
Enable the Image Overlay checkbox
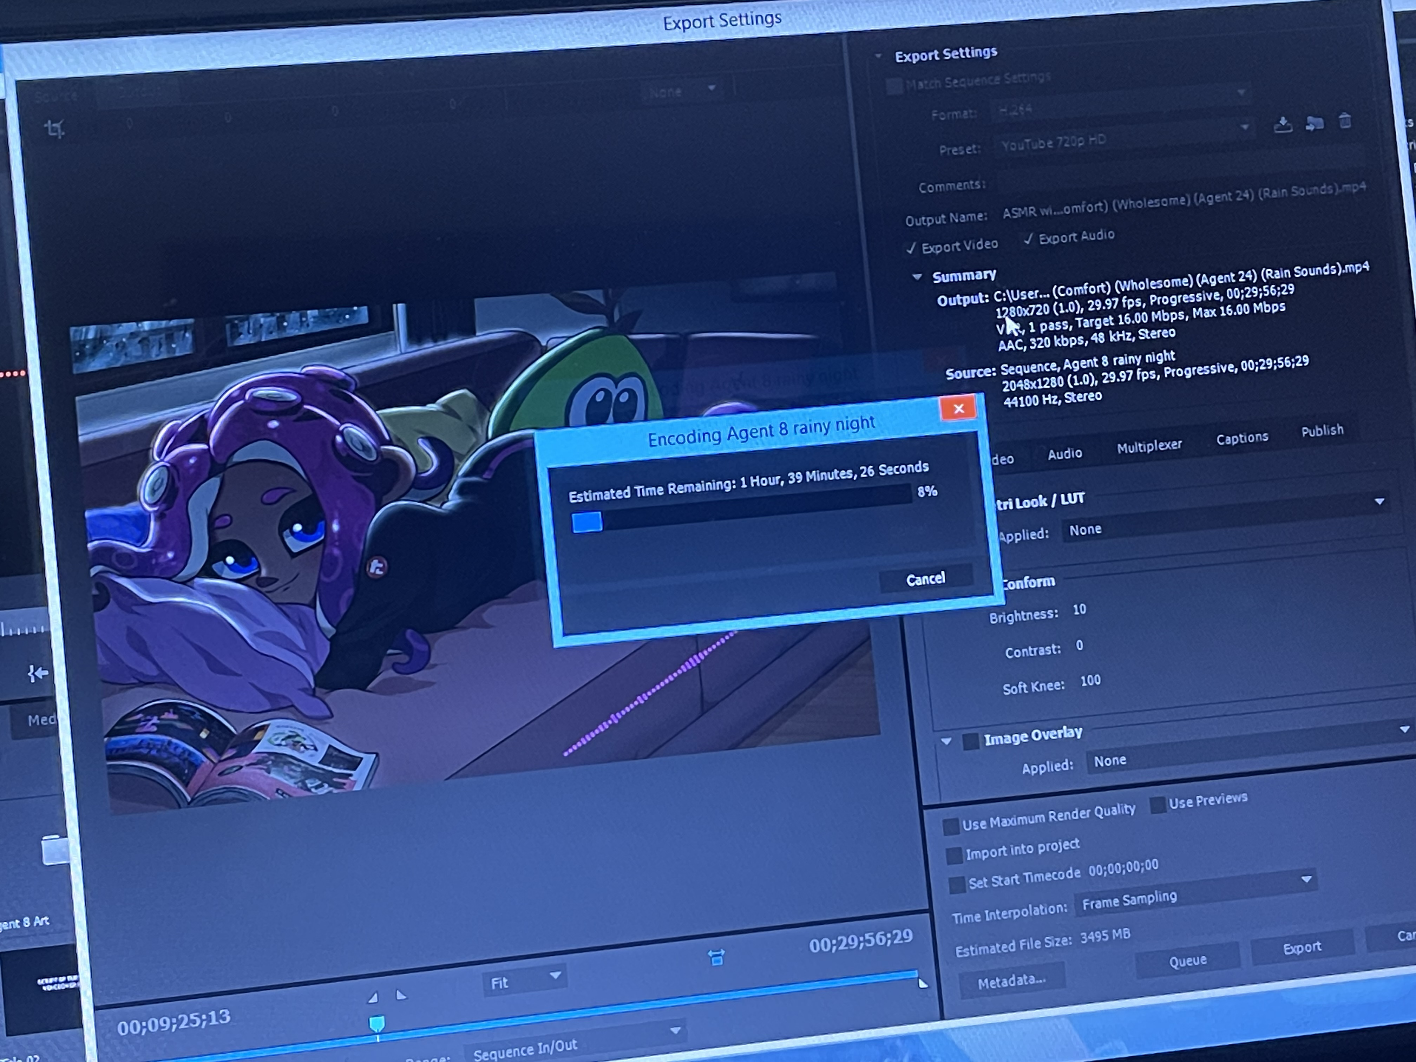click(970, 741)
